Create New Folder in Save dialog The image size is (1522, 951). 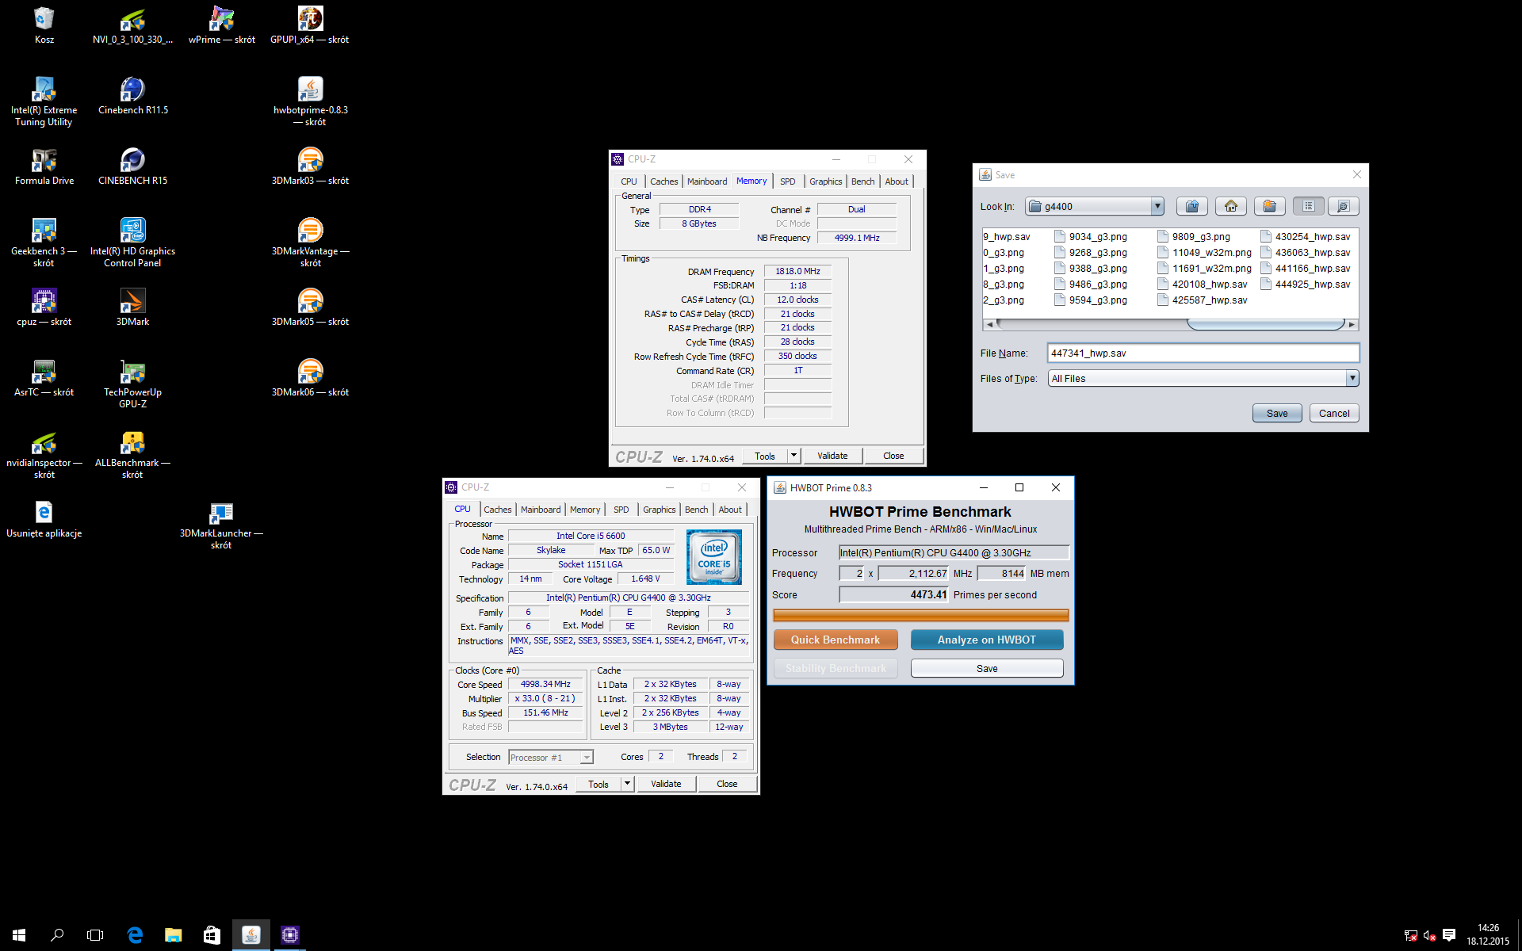[1269, 206]
